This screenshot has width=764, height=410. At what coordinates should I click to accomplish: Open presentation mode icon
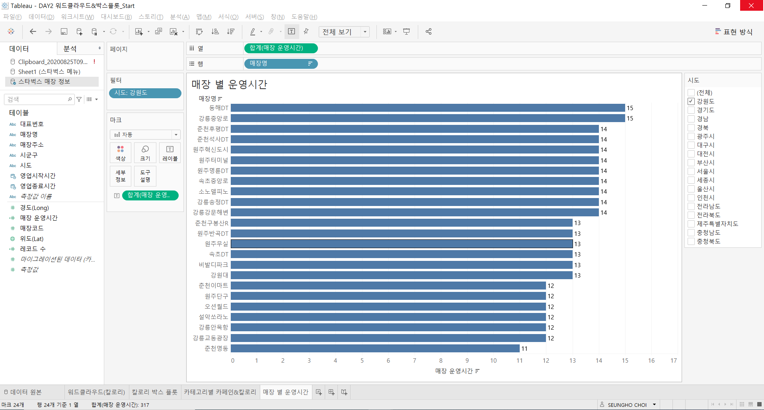click(x=407, y=31)
